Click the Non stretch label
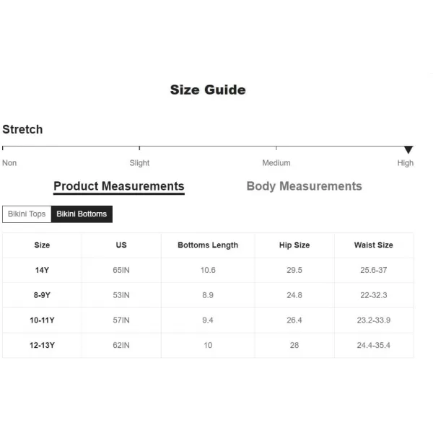 pyautogui.click(x=9, y=163)
